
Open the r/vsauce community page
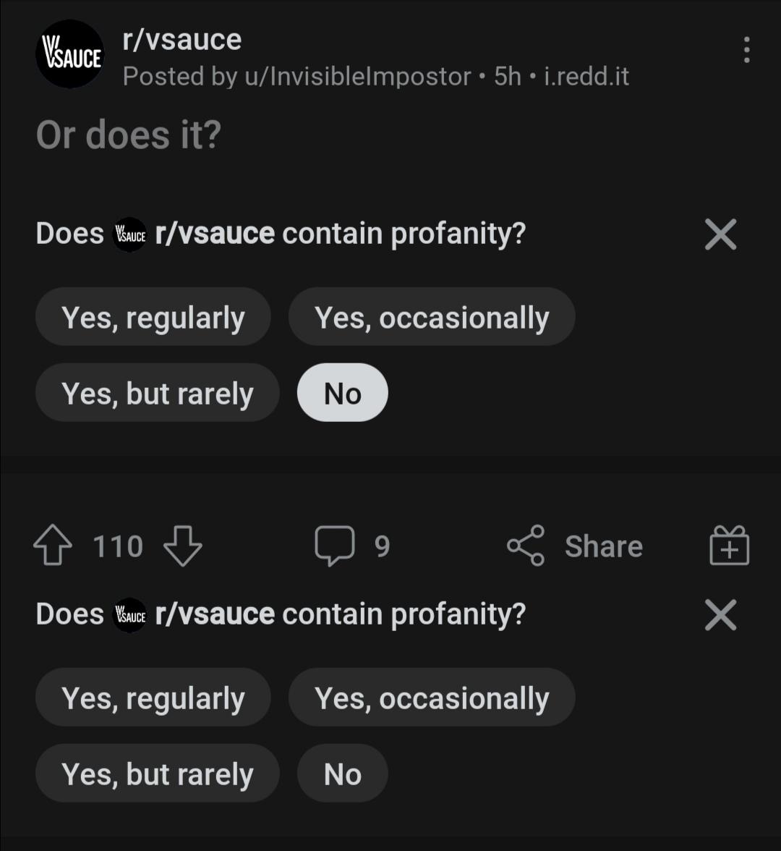182,39
